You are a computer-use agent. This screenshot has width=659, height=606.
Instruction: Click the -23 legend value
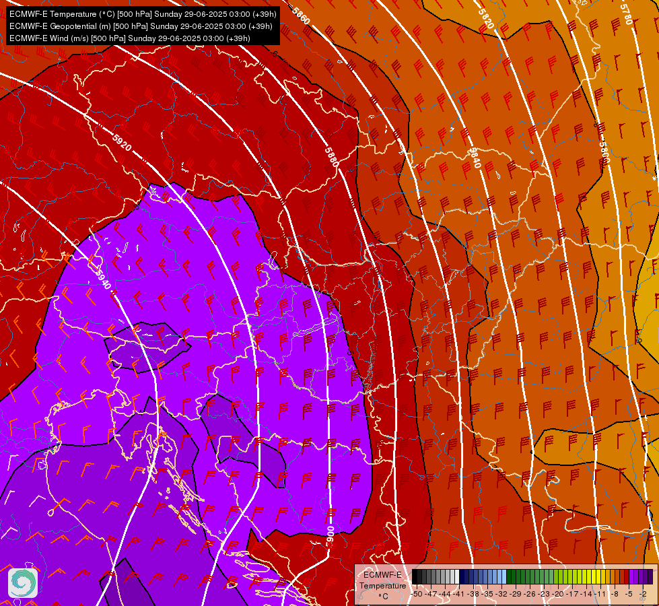pyautogui.click(x=545, y=594)
